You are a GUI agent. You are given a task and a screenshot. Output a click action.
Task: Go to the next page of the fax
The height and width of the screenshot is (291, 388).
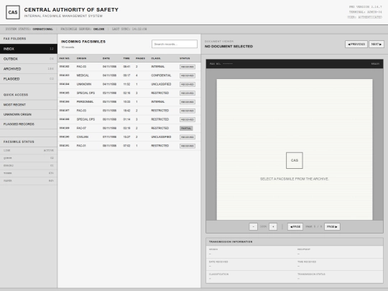[332, 226]
